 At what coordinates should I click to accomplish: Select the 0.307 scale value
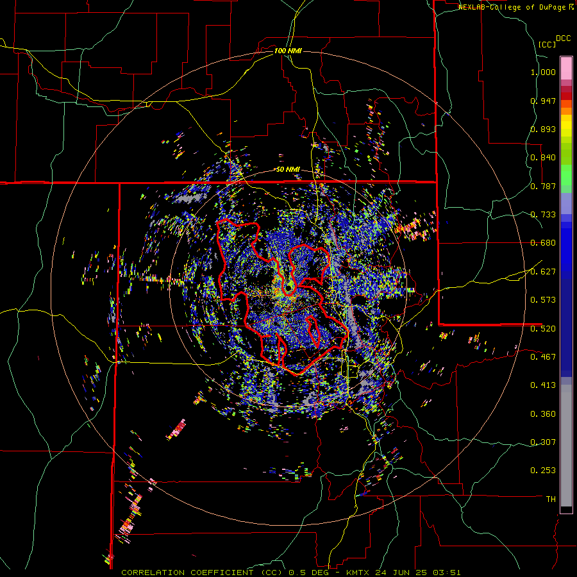pos(543,442)
